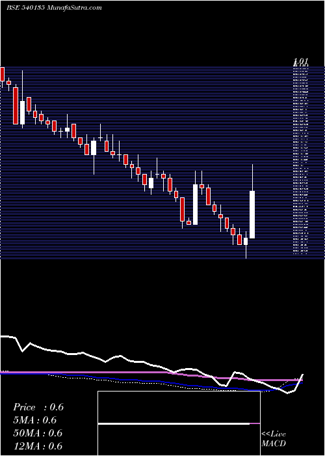The image size is (325, 456).
Task: Select the "5MA : 0.6" value
Action: tap(35, 420)
